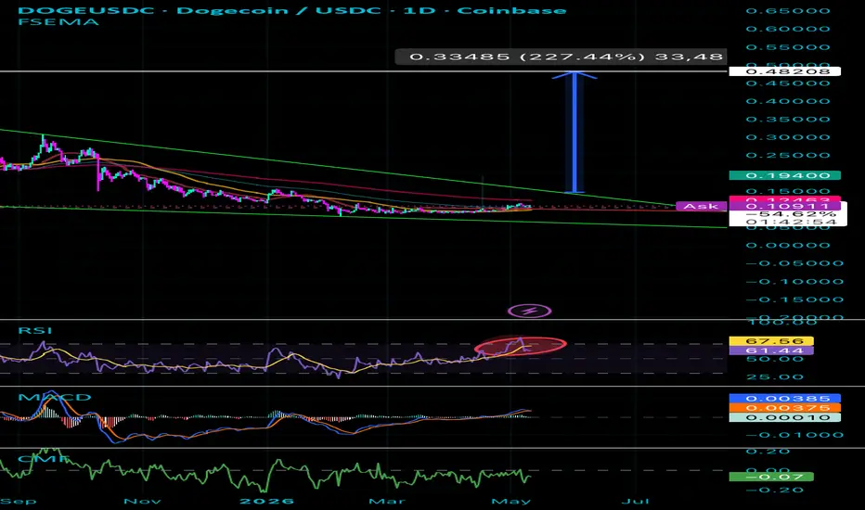Viewport: 865px width, 510px height.
Task: Click the Nov date on time axis
Action: tap(142, 501)
